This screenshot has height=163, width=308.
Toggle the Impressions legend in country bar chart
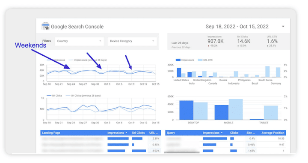point(185,60)
